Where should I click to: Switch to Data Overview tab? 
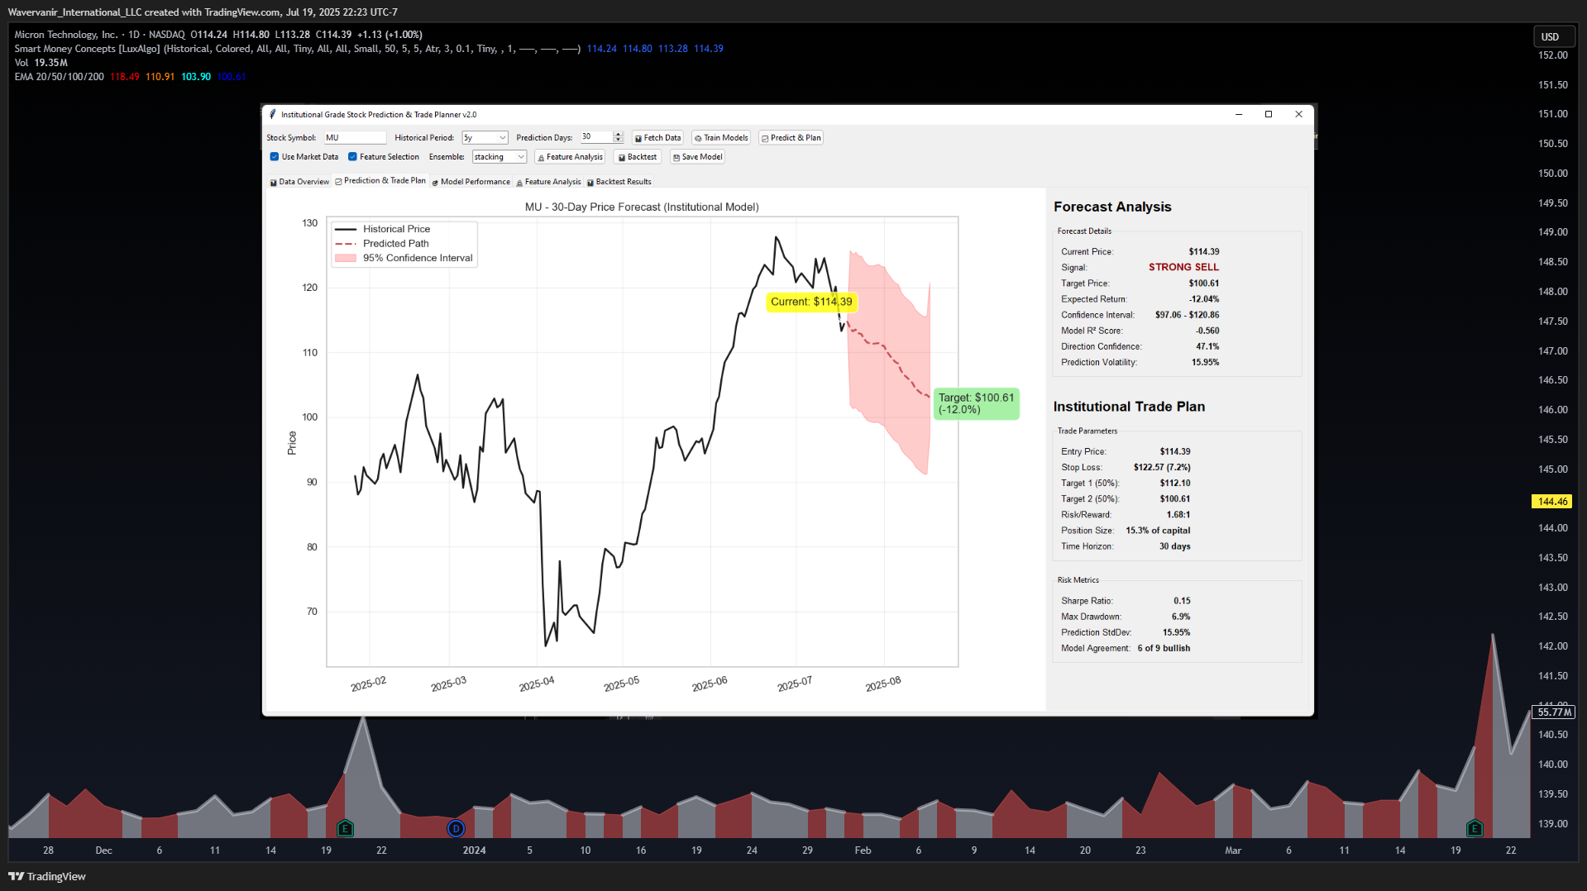[299, 182]
